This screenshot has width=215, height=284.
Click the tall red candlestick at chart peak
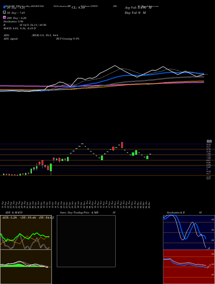coord(122,145)
